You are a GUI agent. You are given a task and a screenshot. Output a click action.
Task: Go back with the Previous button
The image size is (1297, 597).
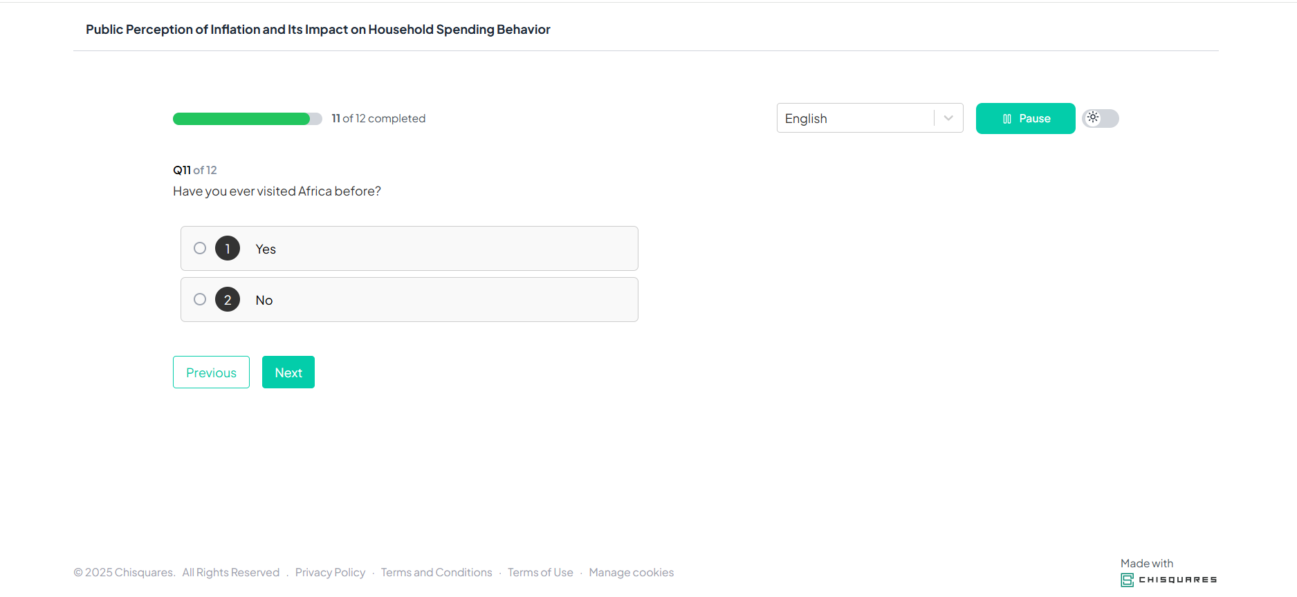click(211, 372)
